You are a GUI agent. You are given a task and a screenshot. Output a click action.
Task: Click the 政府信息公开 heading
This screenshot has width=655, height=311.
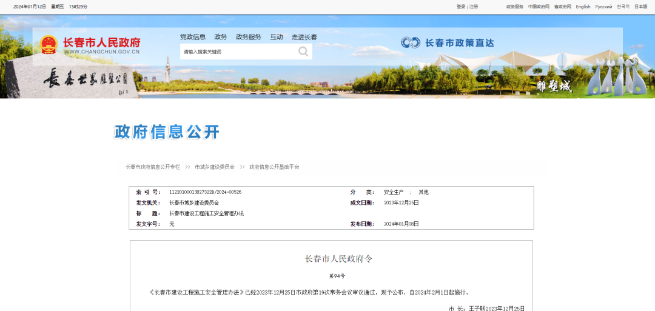pyautogui.click(x=167, y=132)
